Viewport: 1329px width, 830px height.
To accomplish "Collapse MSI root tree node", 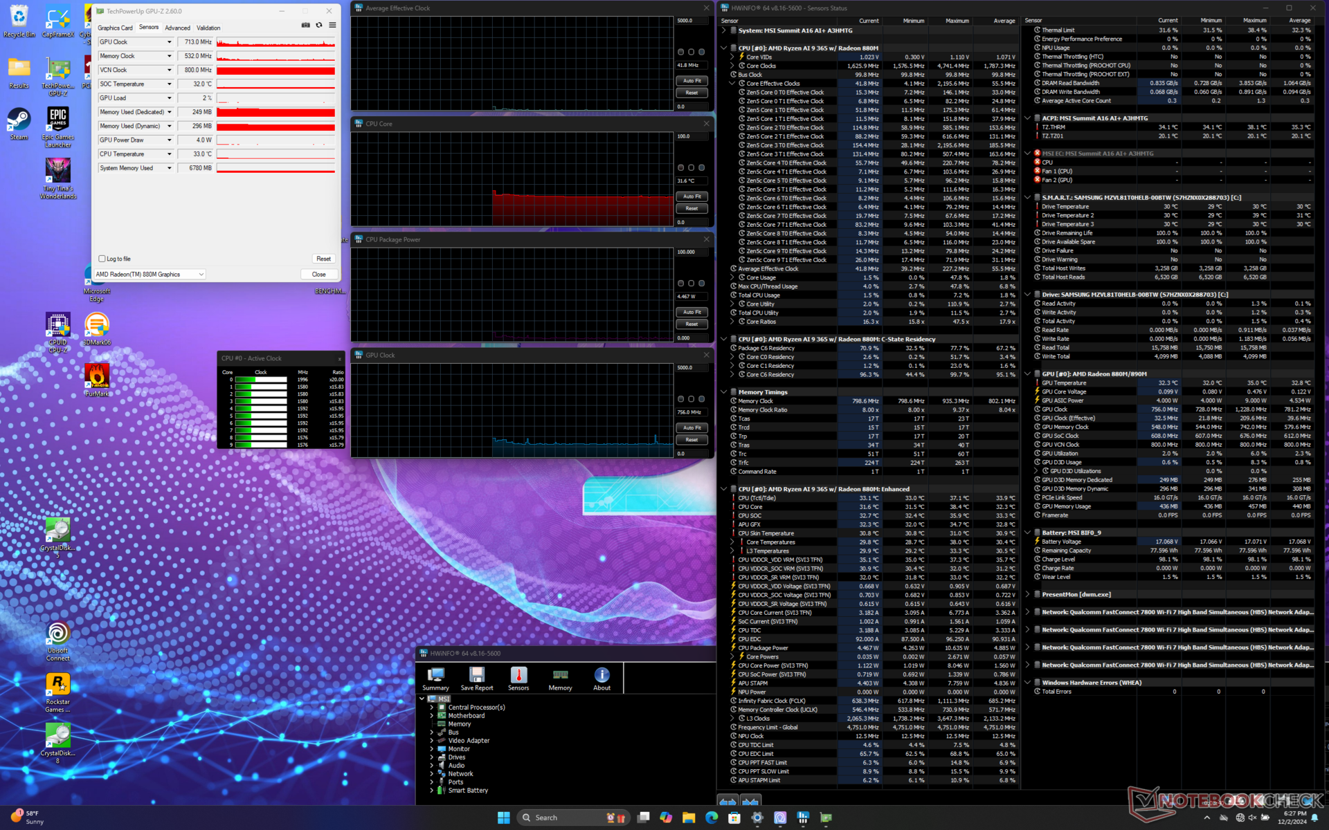I will (x=422, y=699).
